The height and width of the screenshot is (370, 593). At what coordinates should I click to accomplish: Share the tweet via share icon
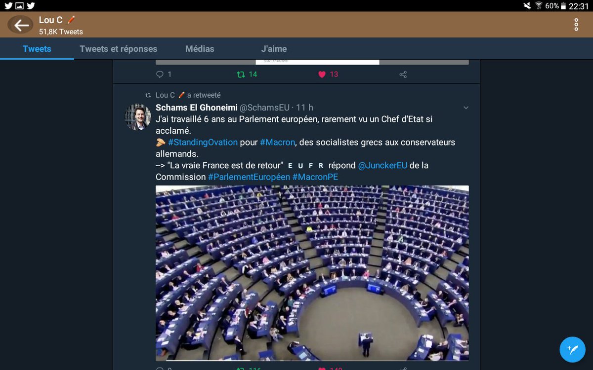403,74
